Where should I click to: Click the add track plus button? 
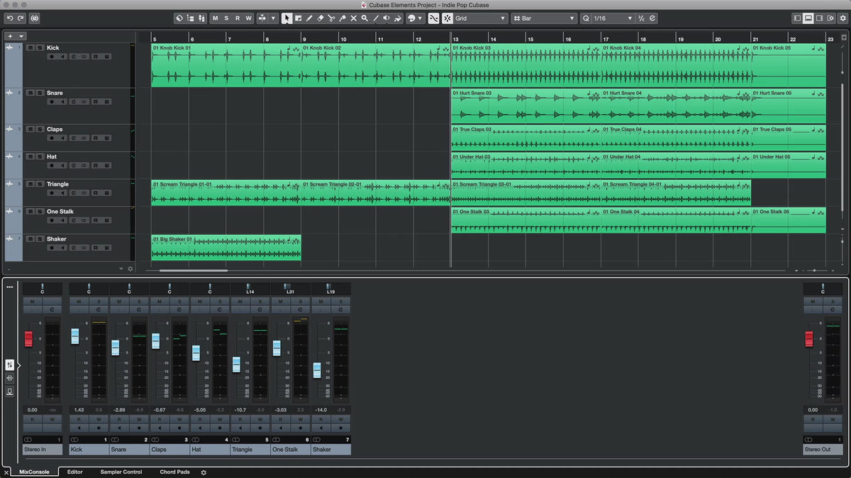[x=10, y=36]
